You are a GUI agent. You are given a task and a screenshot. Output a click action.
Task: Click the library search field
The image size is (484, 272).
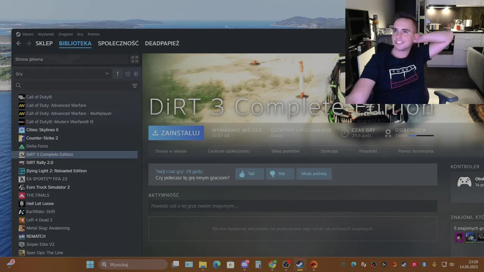[x=76, y=86]
